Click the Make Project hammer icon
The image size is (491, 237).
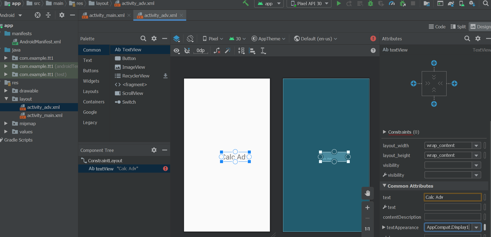pos(246,3)
